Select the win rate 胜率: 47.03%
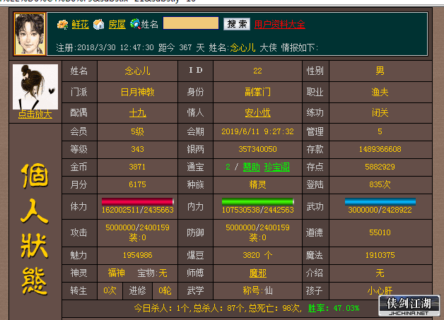Viewport: 444px width, 320px height. tap(334, 308)
